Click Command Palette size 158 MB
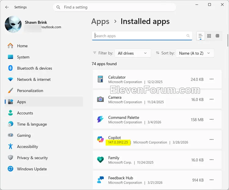The height and width of the screenshot is (190, 229). tap(197, 120)
